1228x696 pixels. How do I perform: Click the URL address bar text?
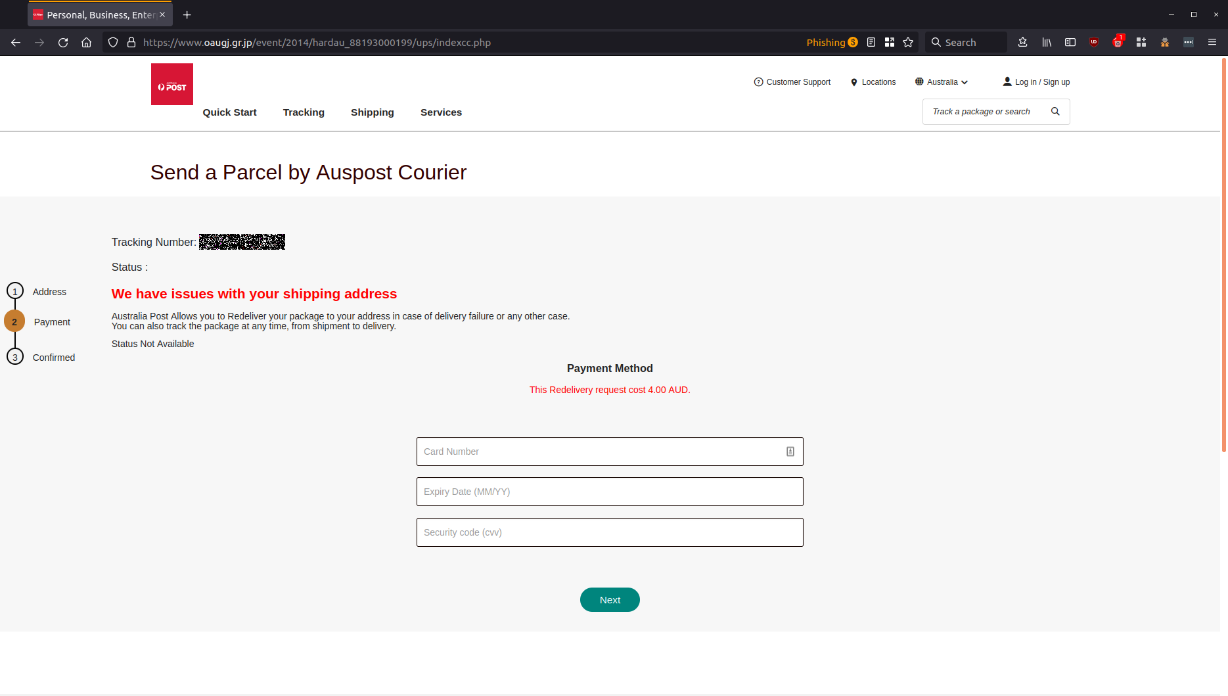coord(317,42)
